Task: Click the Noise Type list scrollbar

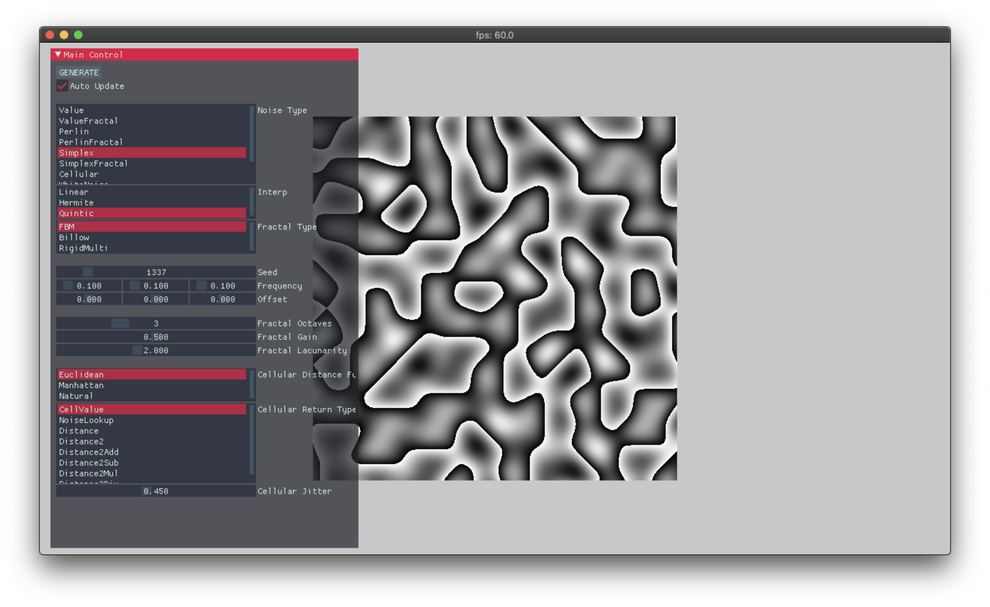Action: coord(252,134)
